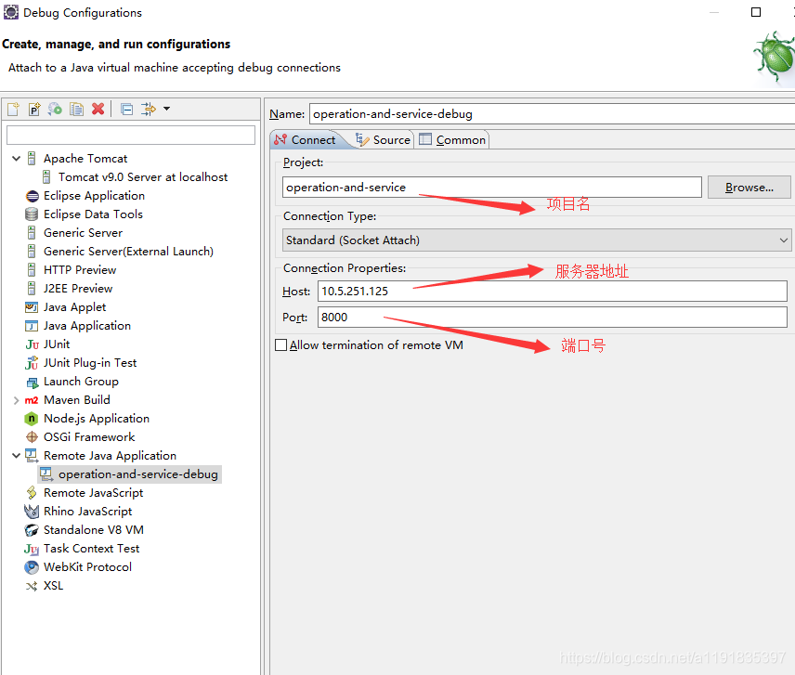This screenshot has height=675, width=795.
Task: Open filter options dropdown arrow in toolbar
Action: tap(166, 109)
